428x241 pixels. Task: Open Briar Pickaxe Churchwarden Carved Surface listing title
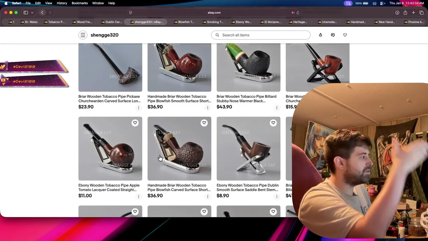pyautogui.click(x=109, y=99)
